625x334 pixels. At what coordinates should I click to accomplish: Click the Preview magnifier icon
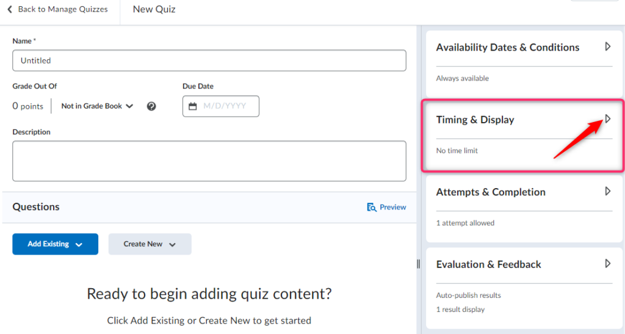[x=371, y=207]
